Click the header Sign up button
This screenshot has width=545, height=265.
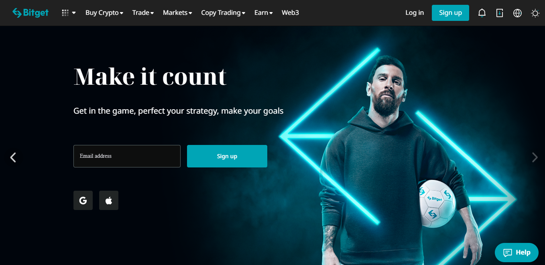pyautogui.click(x=450, y=13)
